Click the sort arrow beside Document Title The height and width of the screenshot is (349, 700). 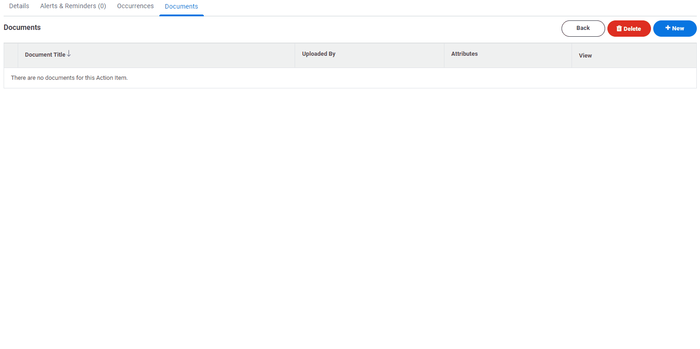tap(69, 54)
